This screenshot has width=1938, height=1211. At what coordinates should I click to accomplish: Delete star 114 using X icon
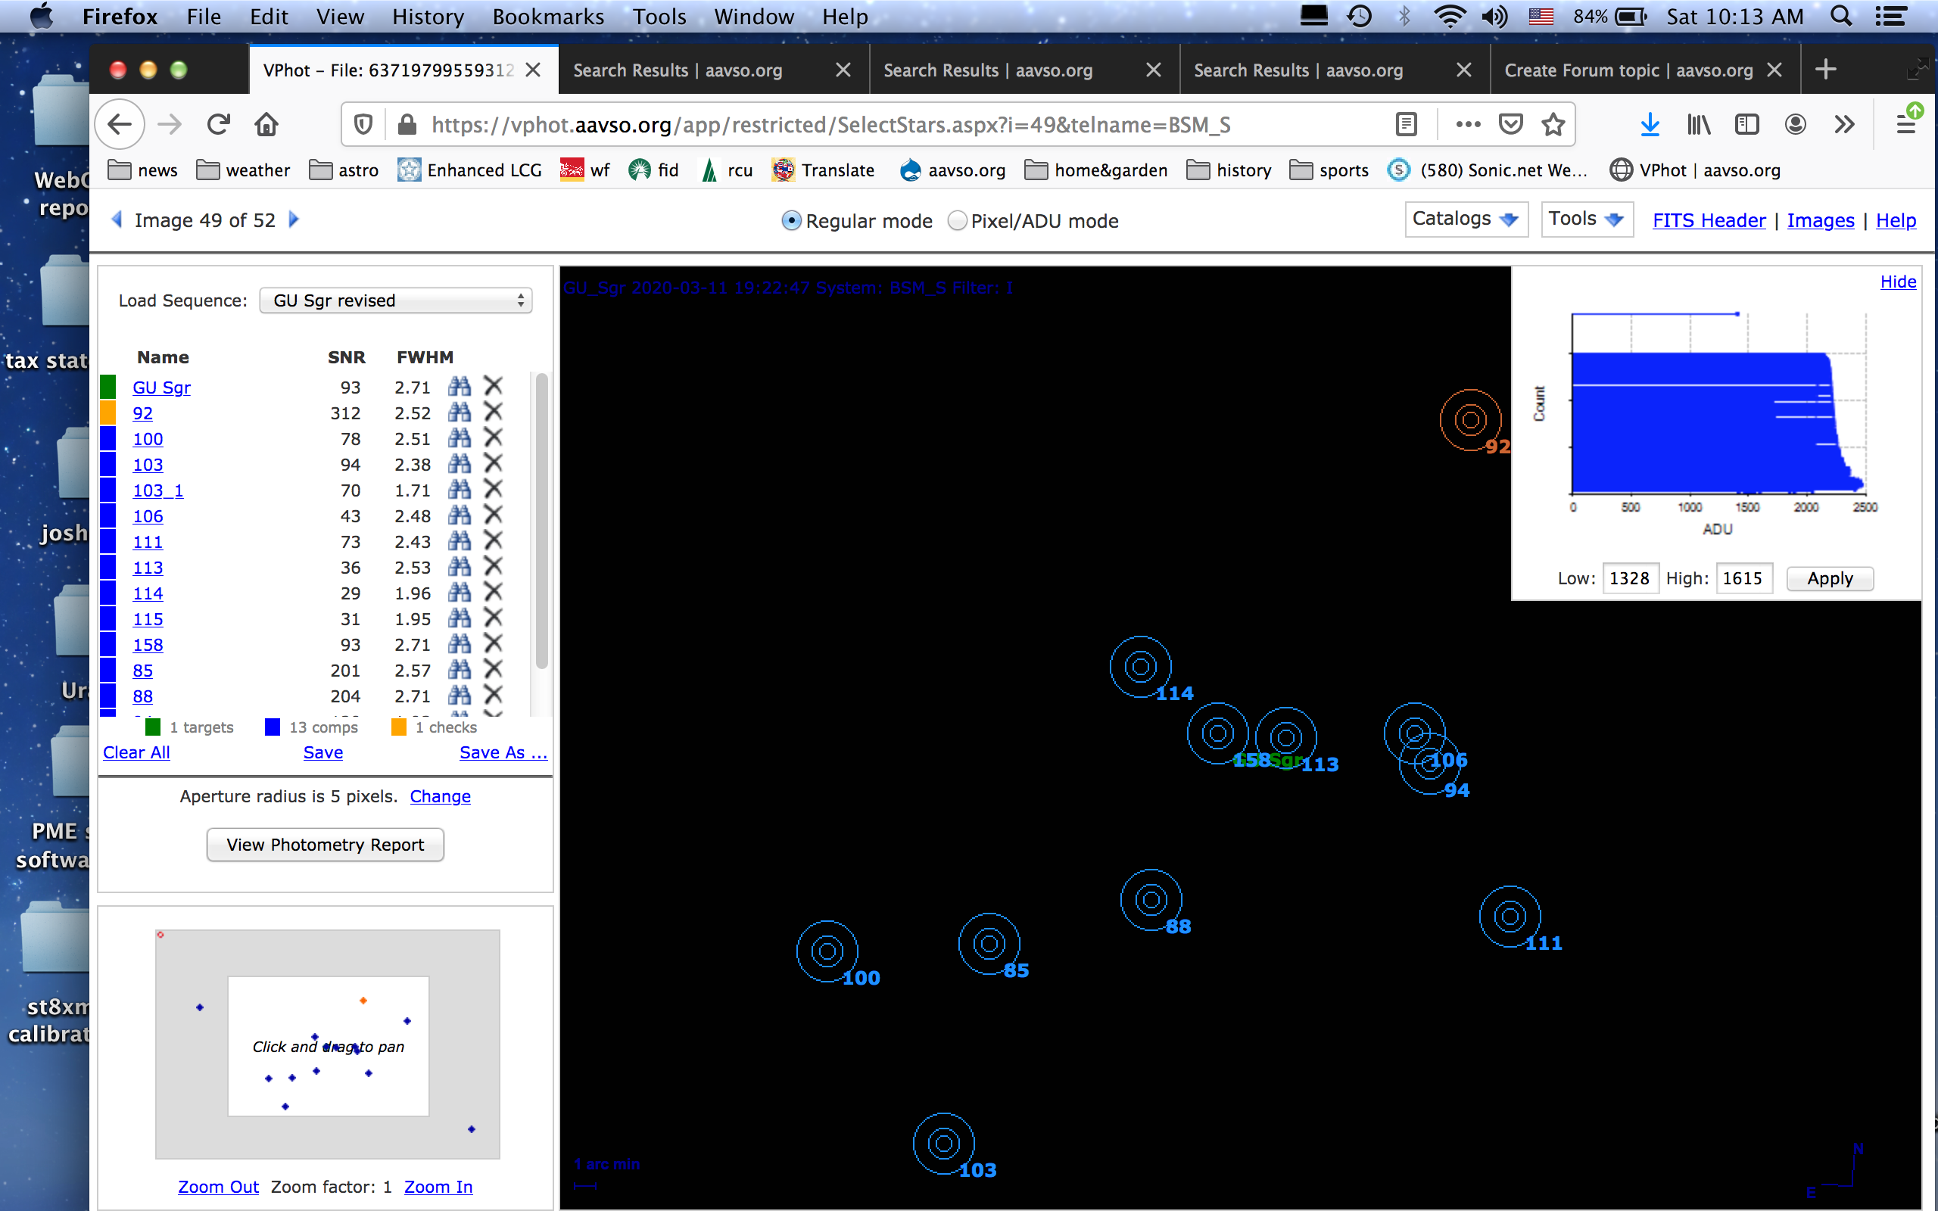(494, 593)
